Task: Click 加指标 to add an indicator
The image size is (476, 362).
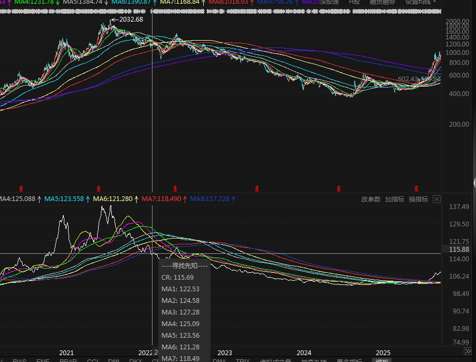Action: 394,199
